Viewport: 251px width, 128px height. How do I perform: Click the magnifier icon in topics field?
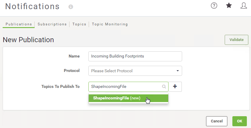click(x=164, y=86)
